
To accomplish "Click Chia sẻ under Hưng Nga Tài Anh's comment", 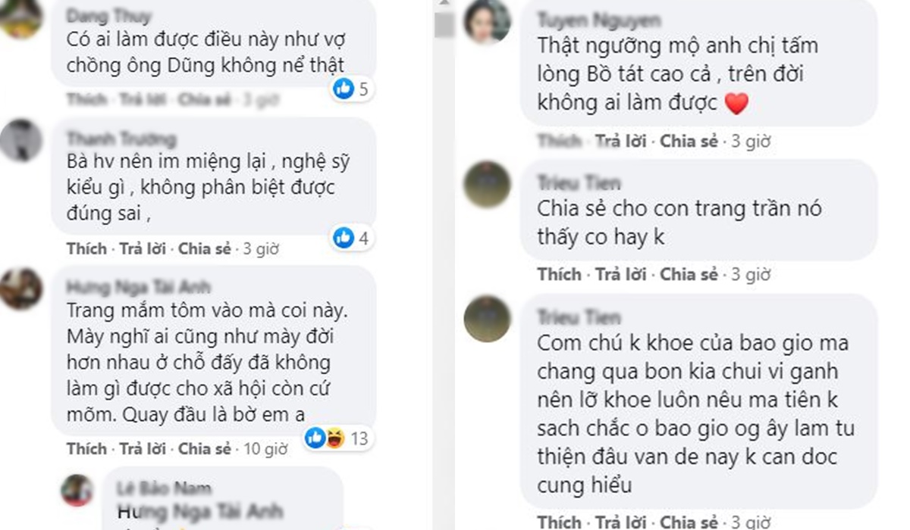I will tap(205, 448).
